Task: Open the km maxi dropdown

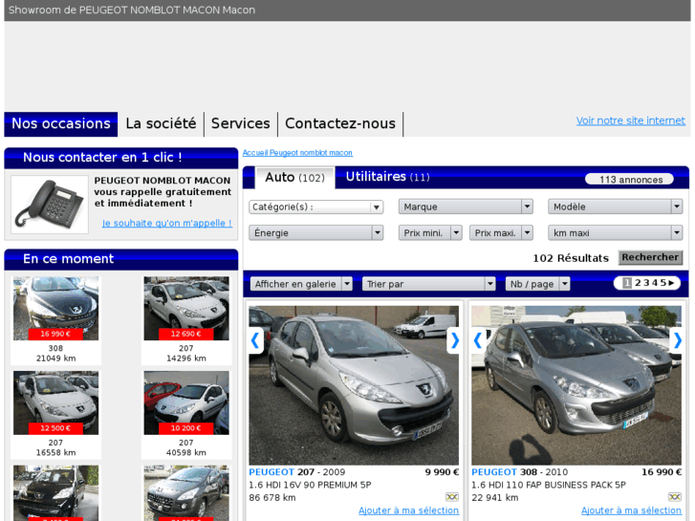Action: pos(616,233)
